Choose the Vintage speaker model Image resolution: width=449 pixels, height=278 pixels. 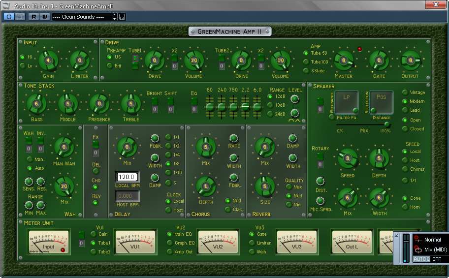pos(405,93)
